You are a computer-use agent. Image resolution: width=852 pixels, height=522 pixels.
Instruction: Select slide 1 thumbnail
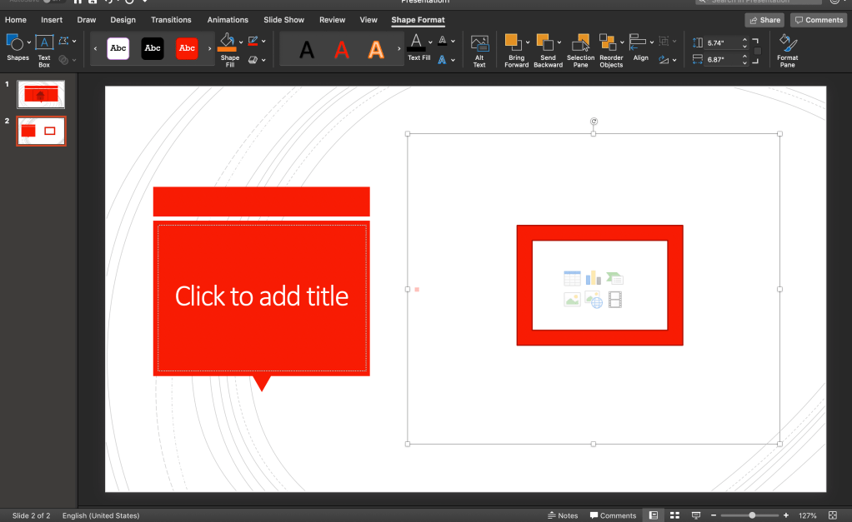click(x=41, y=94)
